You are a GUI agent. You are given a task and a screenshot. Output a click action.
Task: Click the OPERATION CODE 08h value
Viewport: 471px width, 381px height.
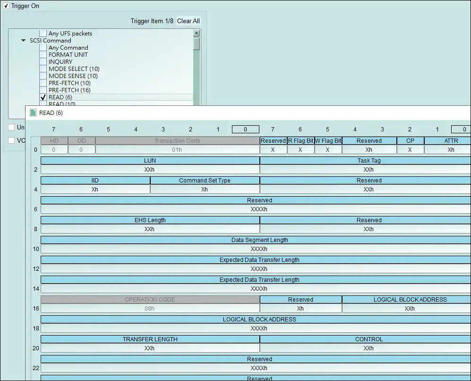150,308
